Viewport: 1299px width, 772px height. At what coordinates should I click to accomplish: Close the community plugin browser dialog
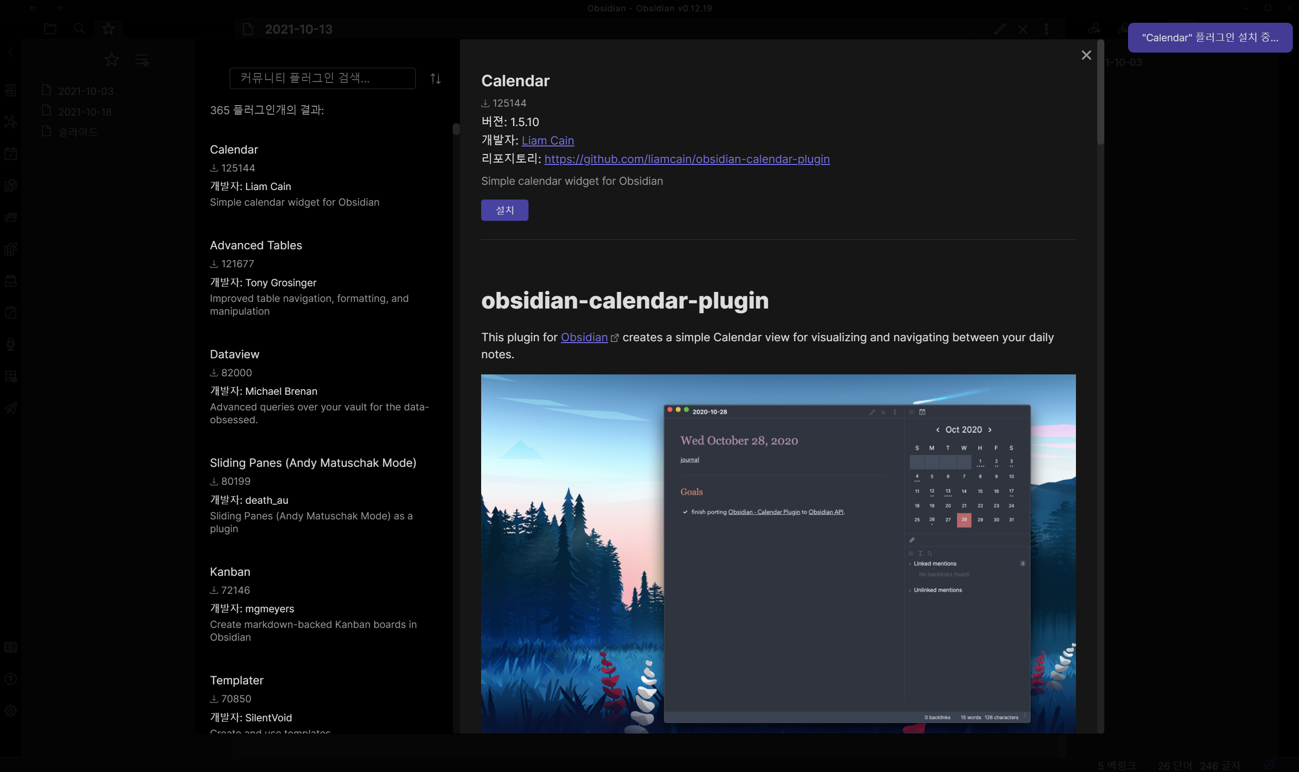[1085, 55]
